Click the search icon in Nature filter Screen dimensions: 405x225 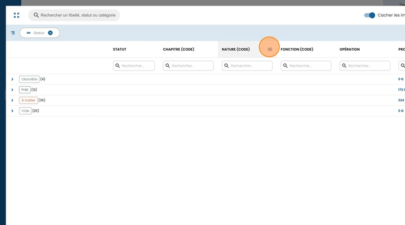226,66
